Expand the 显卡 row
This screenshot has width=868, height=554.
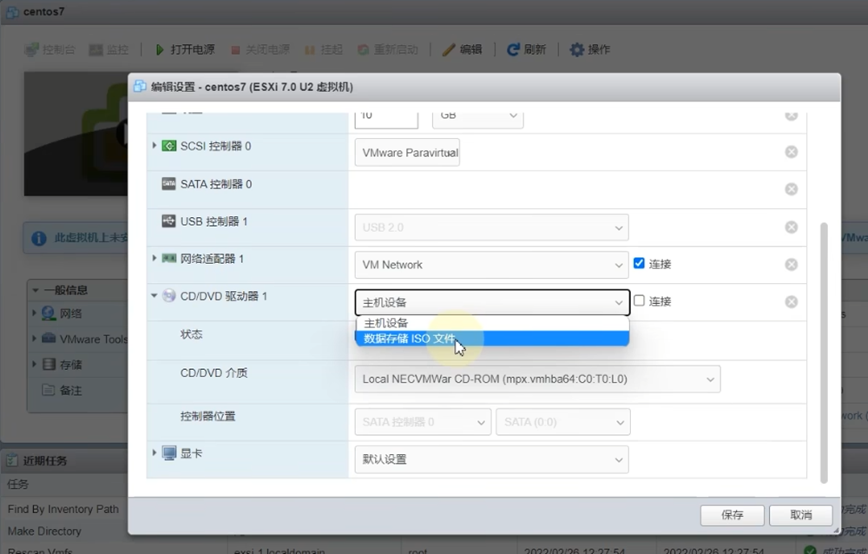(155, 452)
